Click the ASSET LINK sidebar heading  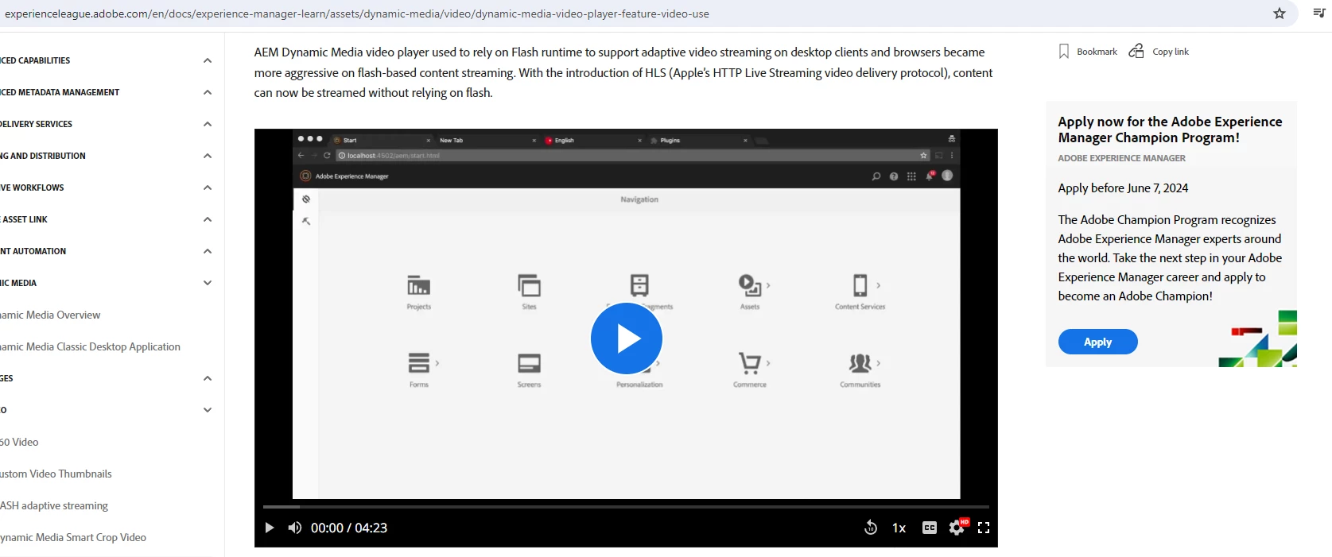click(x=24, y=219)
